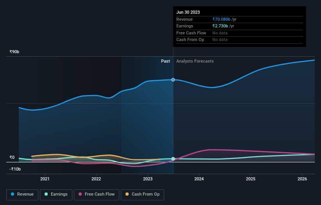Click the ₹2.730b earnings value in tooltip
Image resolution: width=321 pixels, height=205 pixels.
220,26
